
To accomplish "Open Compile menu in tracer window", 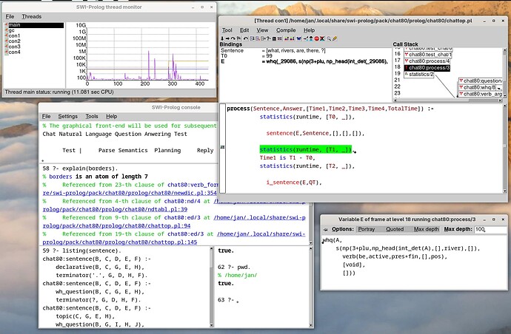I will coord(286,30).
